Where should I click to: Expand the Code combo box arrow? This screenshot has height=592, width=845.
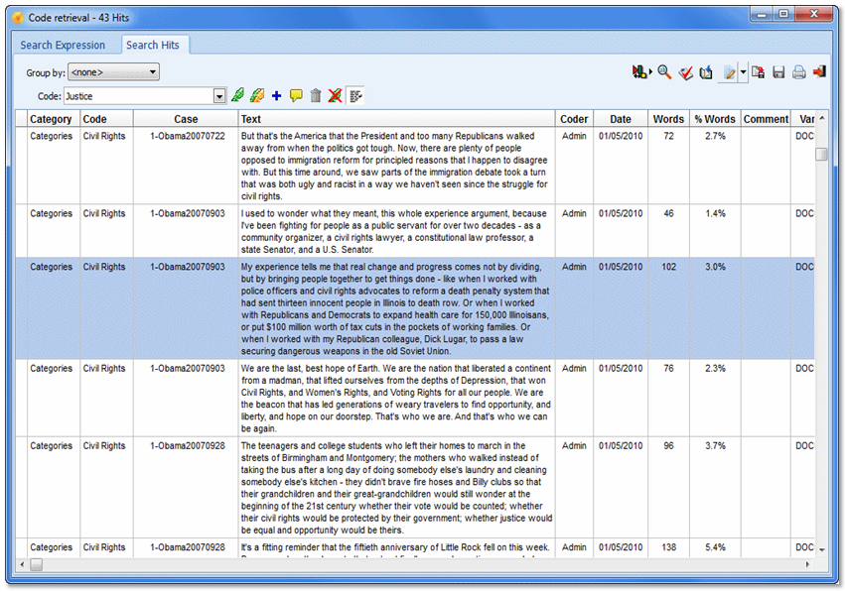pyautogui.click(x=219, y=96)
